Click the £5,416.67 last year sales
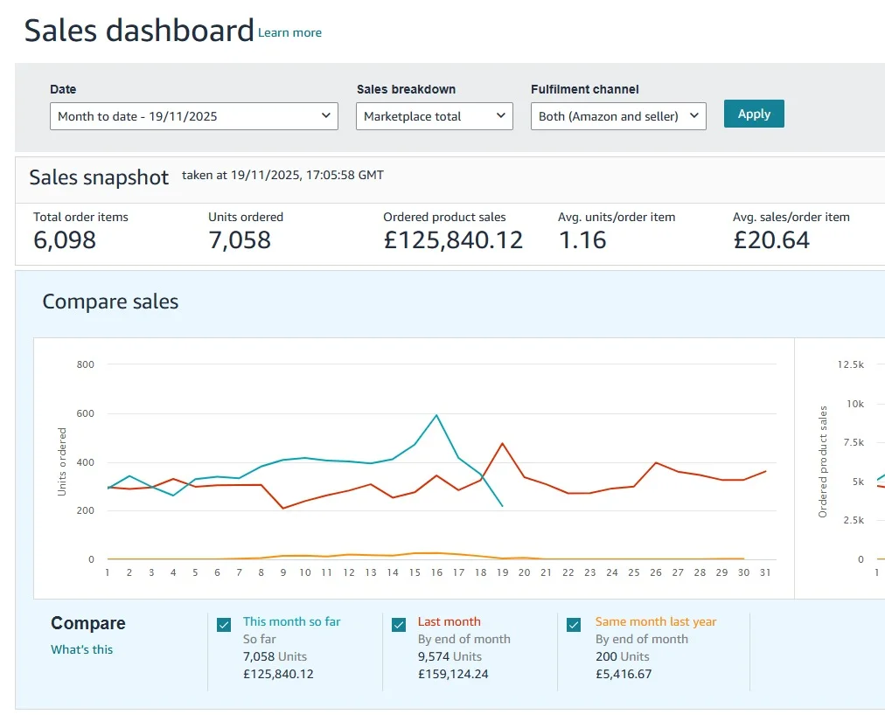 click(624, 674)
